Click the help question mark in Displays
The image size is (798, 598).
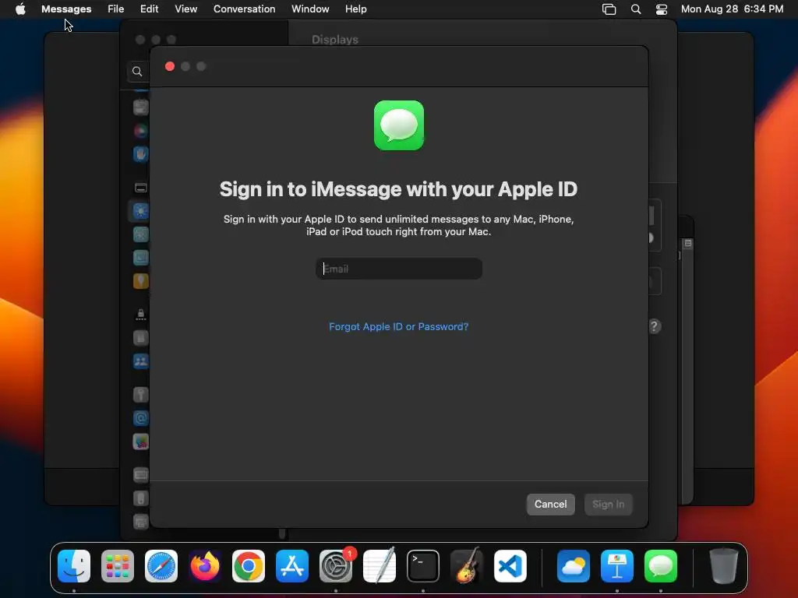(x=655, y=326)
